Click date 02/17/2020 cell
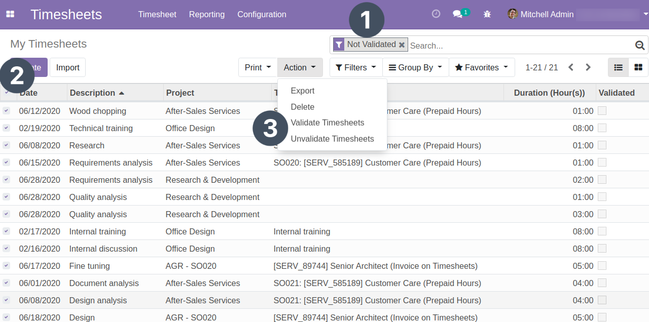Screen dimensions: 649x322 40,231
